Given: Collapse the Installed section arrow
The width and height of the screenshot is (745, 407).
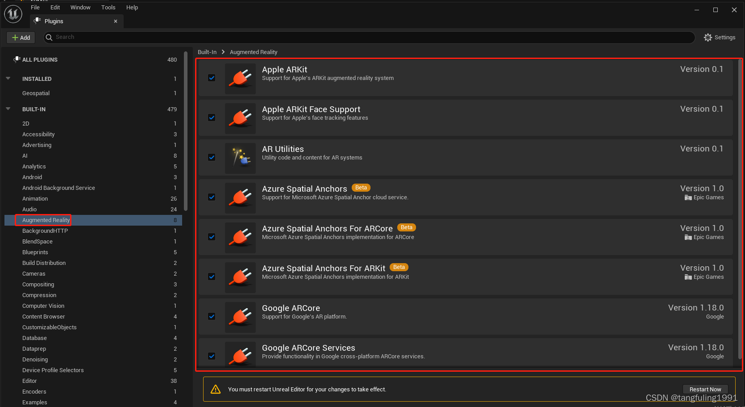Looking at the screenshot, I should 8,78.
